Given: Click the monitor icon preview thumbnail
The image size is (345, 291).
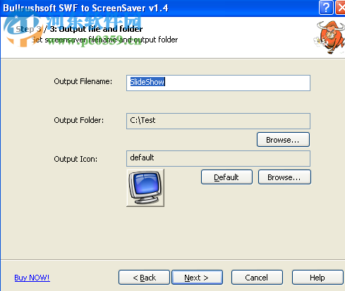Looking at the screenshot, I should click(x=145, y=188).
